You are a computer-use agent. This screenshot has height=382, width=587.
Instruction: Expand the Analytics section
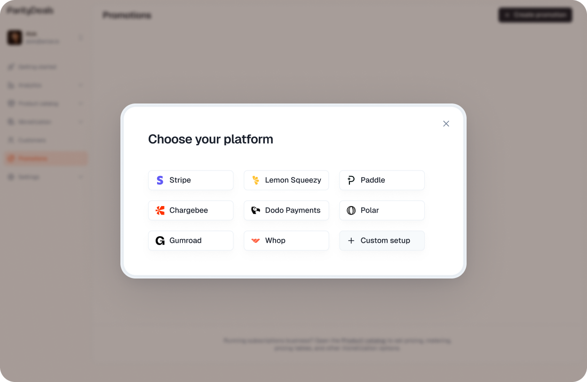tap(80, 85)
